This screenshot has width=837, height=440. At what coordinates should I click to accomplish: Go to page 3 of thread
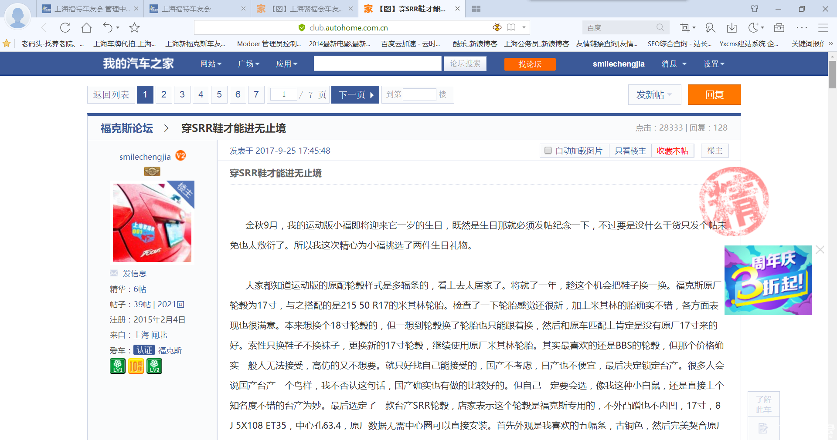click(182, 94)
